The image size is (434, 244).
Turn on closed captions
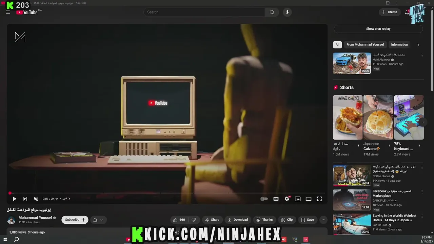(x=276, y=199)
